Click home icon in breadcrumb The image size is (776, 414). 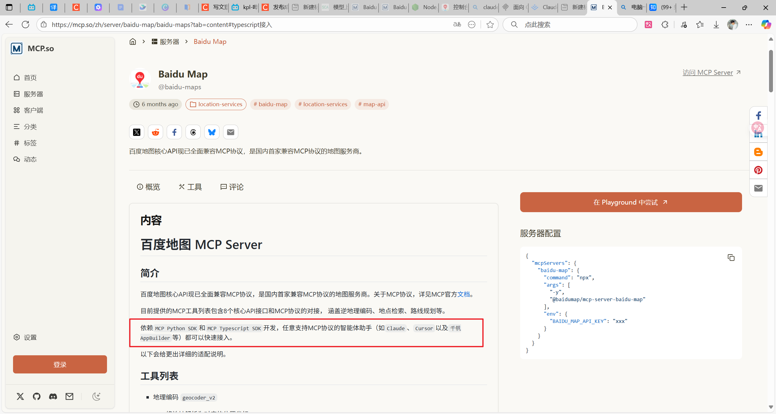point(133,42)
